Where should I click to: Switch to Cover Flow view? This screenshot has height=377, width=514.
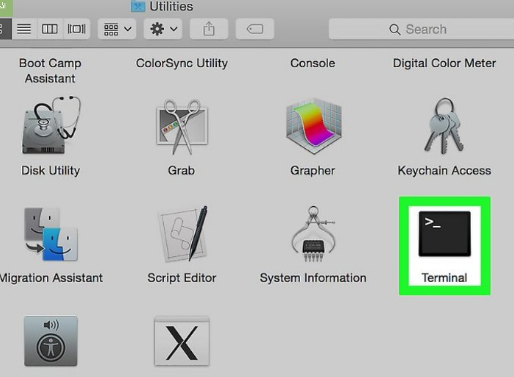coord(76,29)
